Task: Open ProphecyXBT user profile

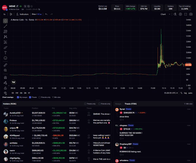Action: coord(125,144)
